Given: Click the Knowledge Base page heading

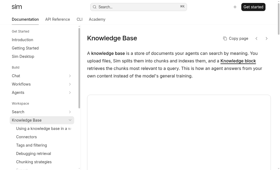Looking at the screenshot, I should [x=112, y=38].
